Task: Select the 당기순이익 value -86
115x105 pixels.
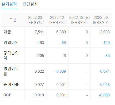Action: [107, 56]
